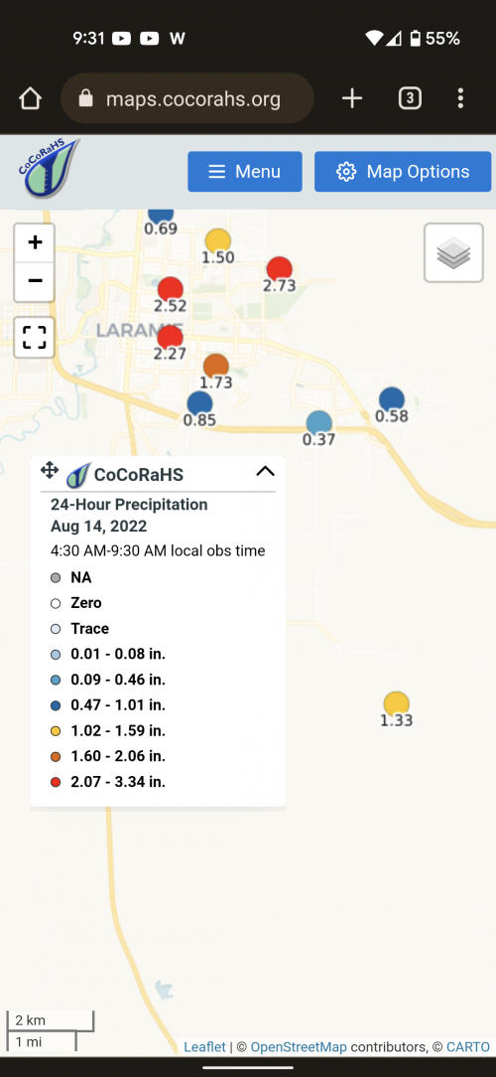Open the Leaflet attribution link
496x1077 pixels.
pos(204,1047)
